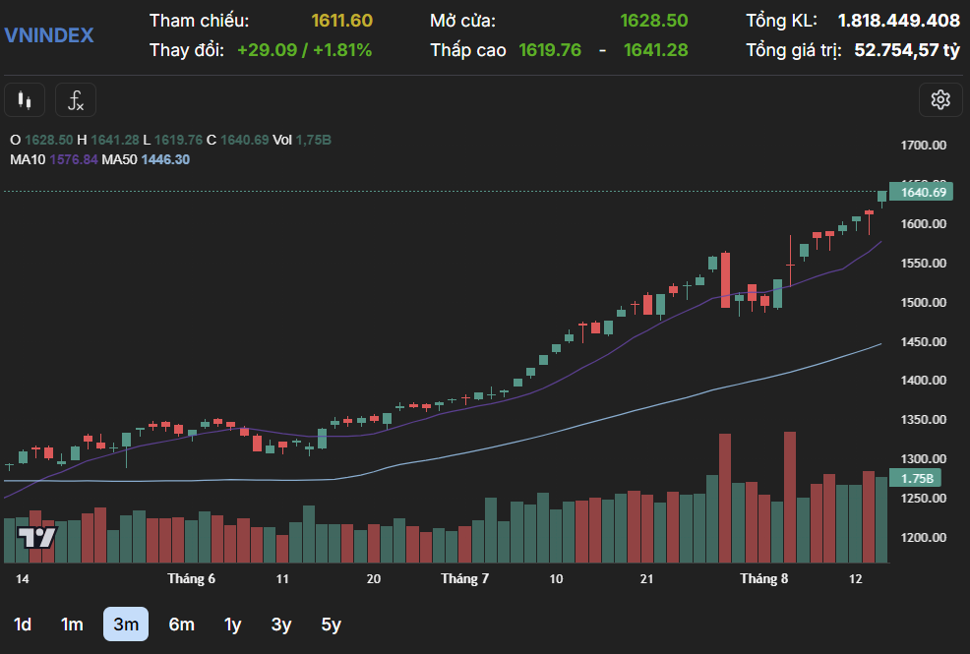Click the MA50 indicator value 1446.30
The image size is (970, 654).
click(165, 159)
